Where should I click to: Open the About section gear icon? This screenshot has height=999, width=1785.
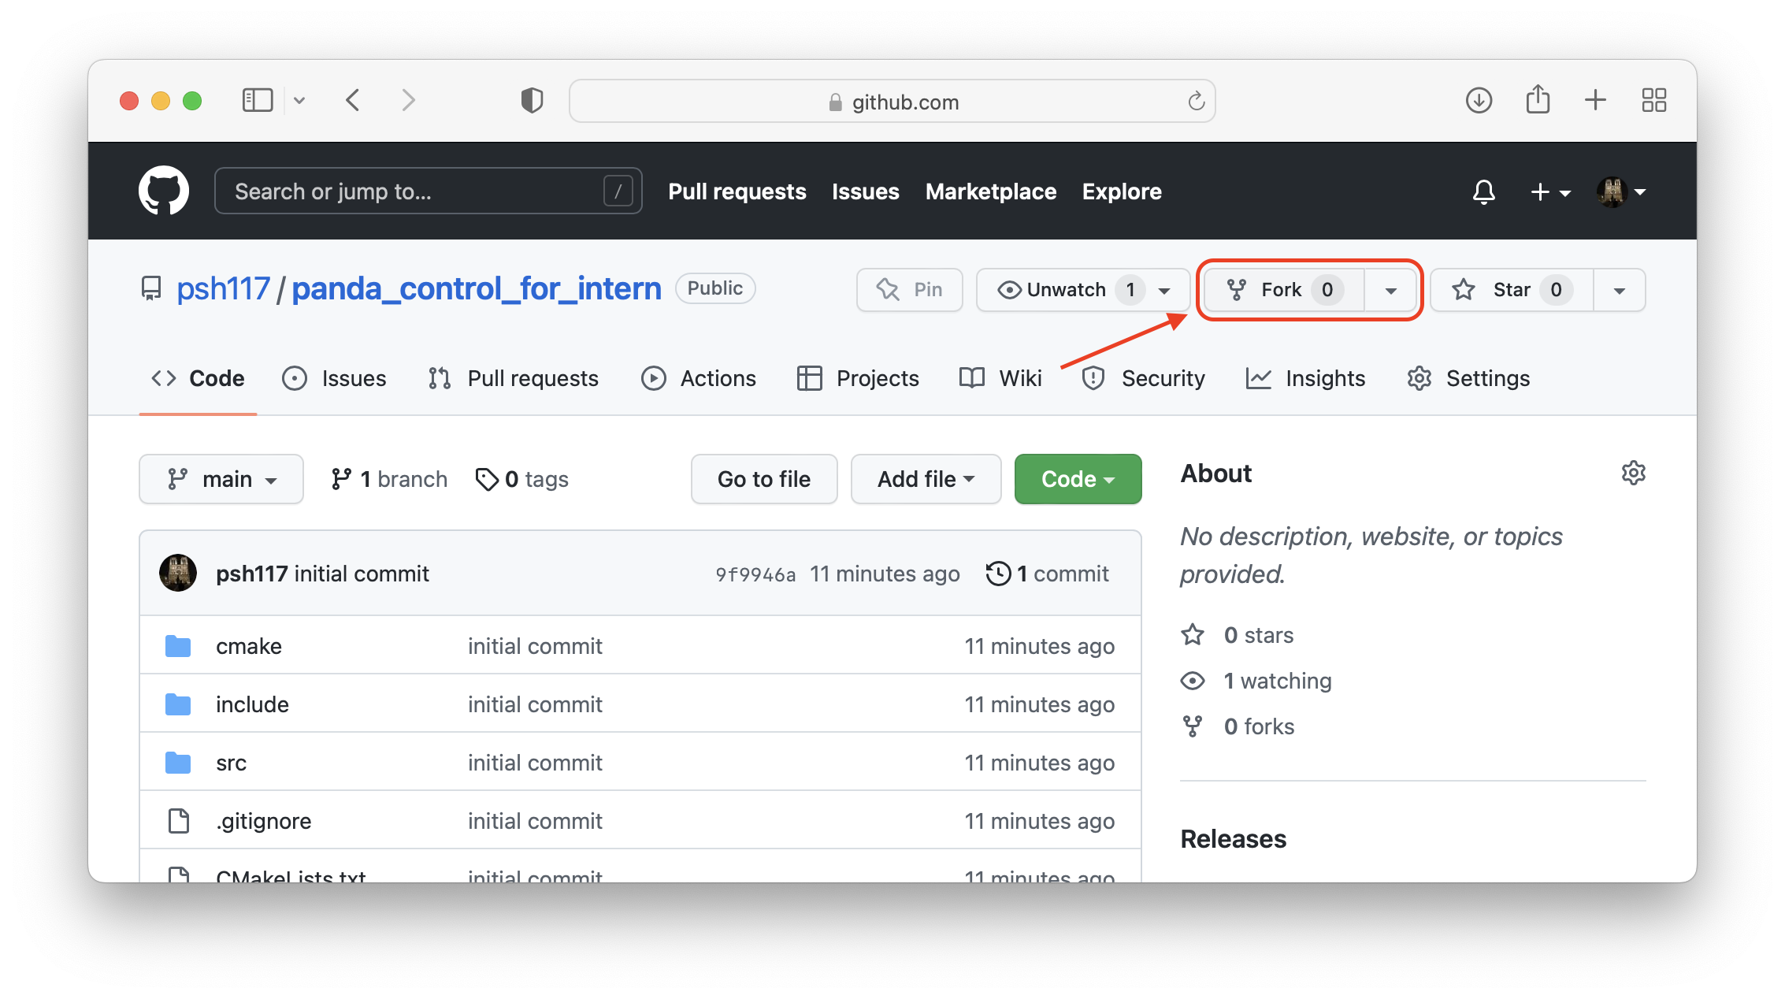point(1633,473)
